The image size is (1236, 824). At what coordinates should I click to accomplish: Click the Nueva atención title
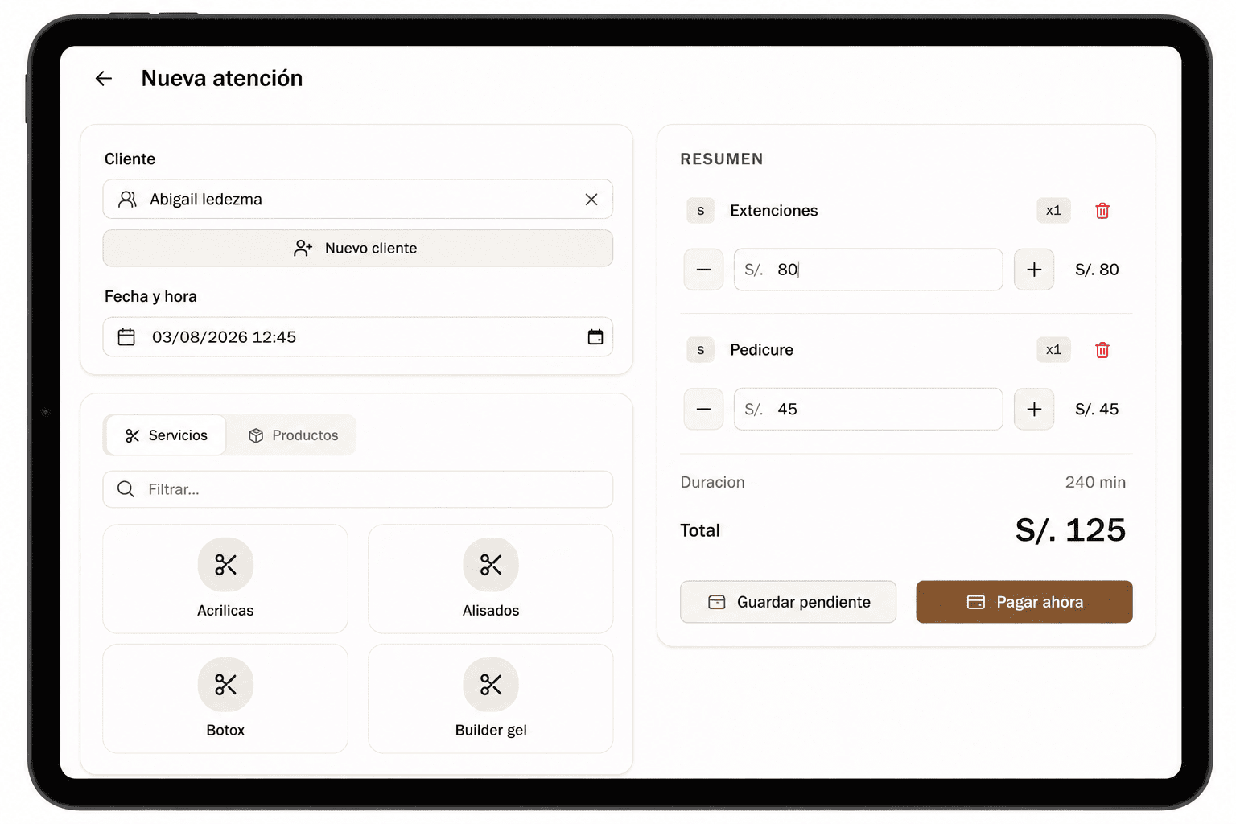click(222, 78)
